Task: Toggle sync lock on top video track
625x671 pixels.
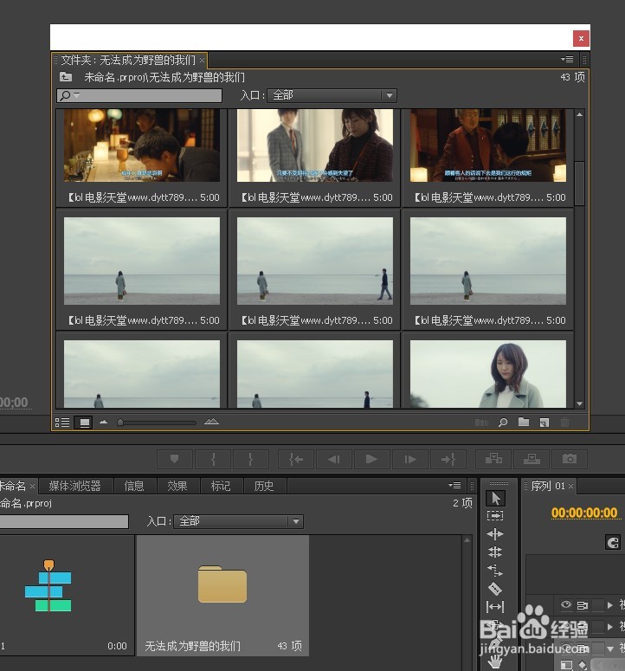Action: pos(582,605)
